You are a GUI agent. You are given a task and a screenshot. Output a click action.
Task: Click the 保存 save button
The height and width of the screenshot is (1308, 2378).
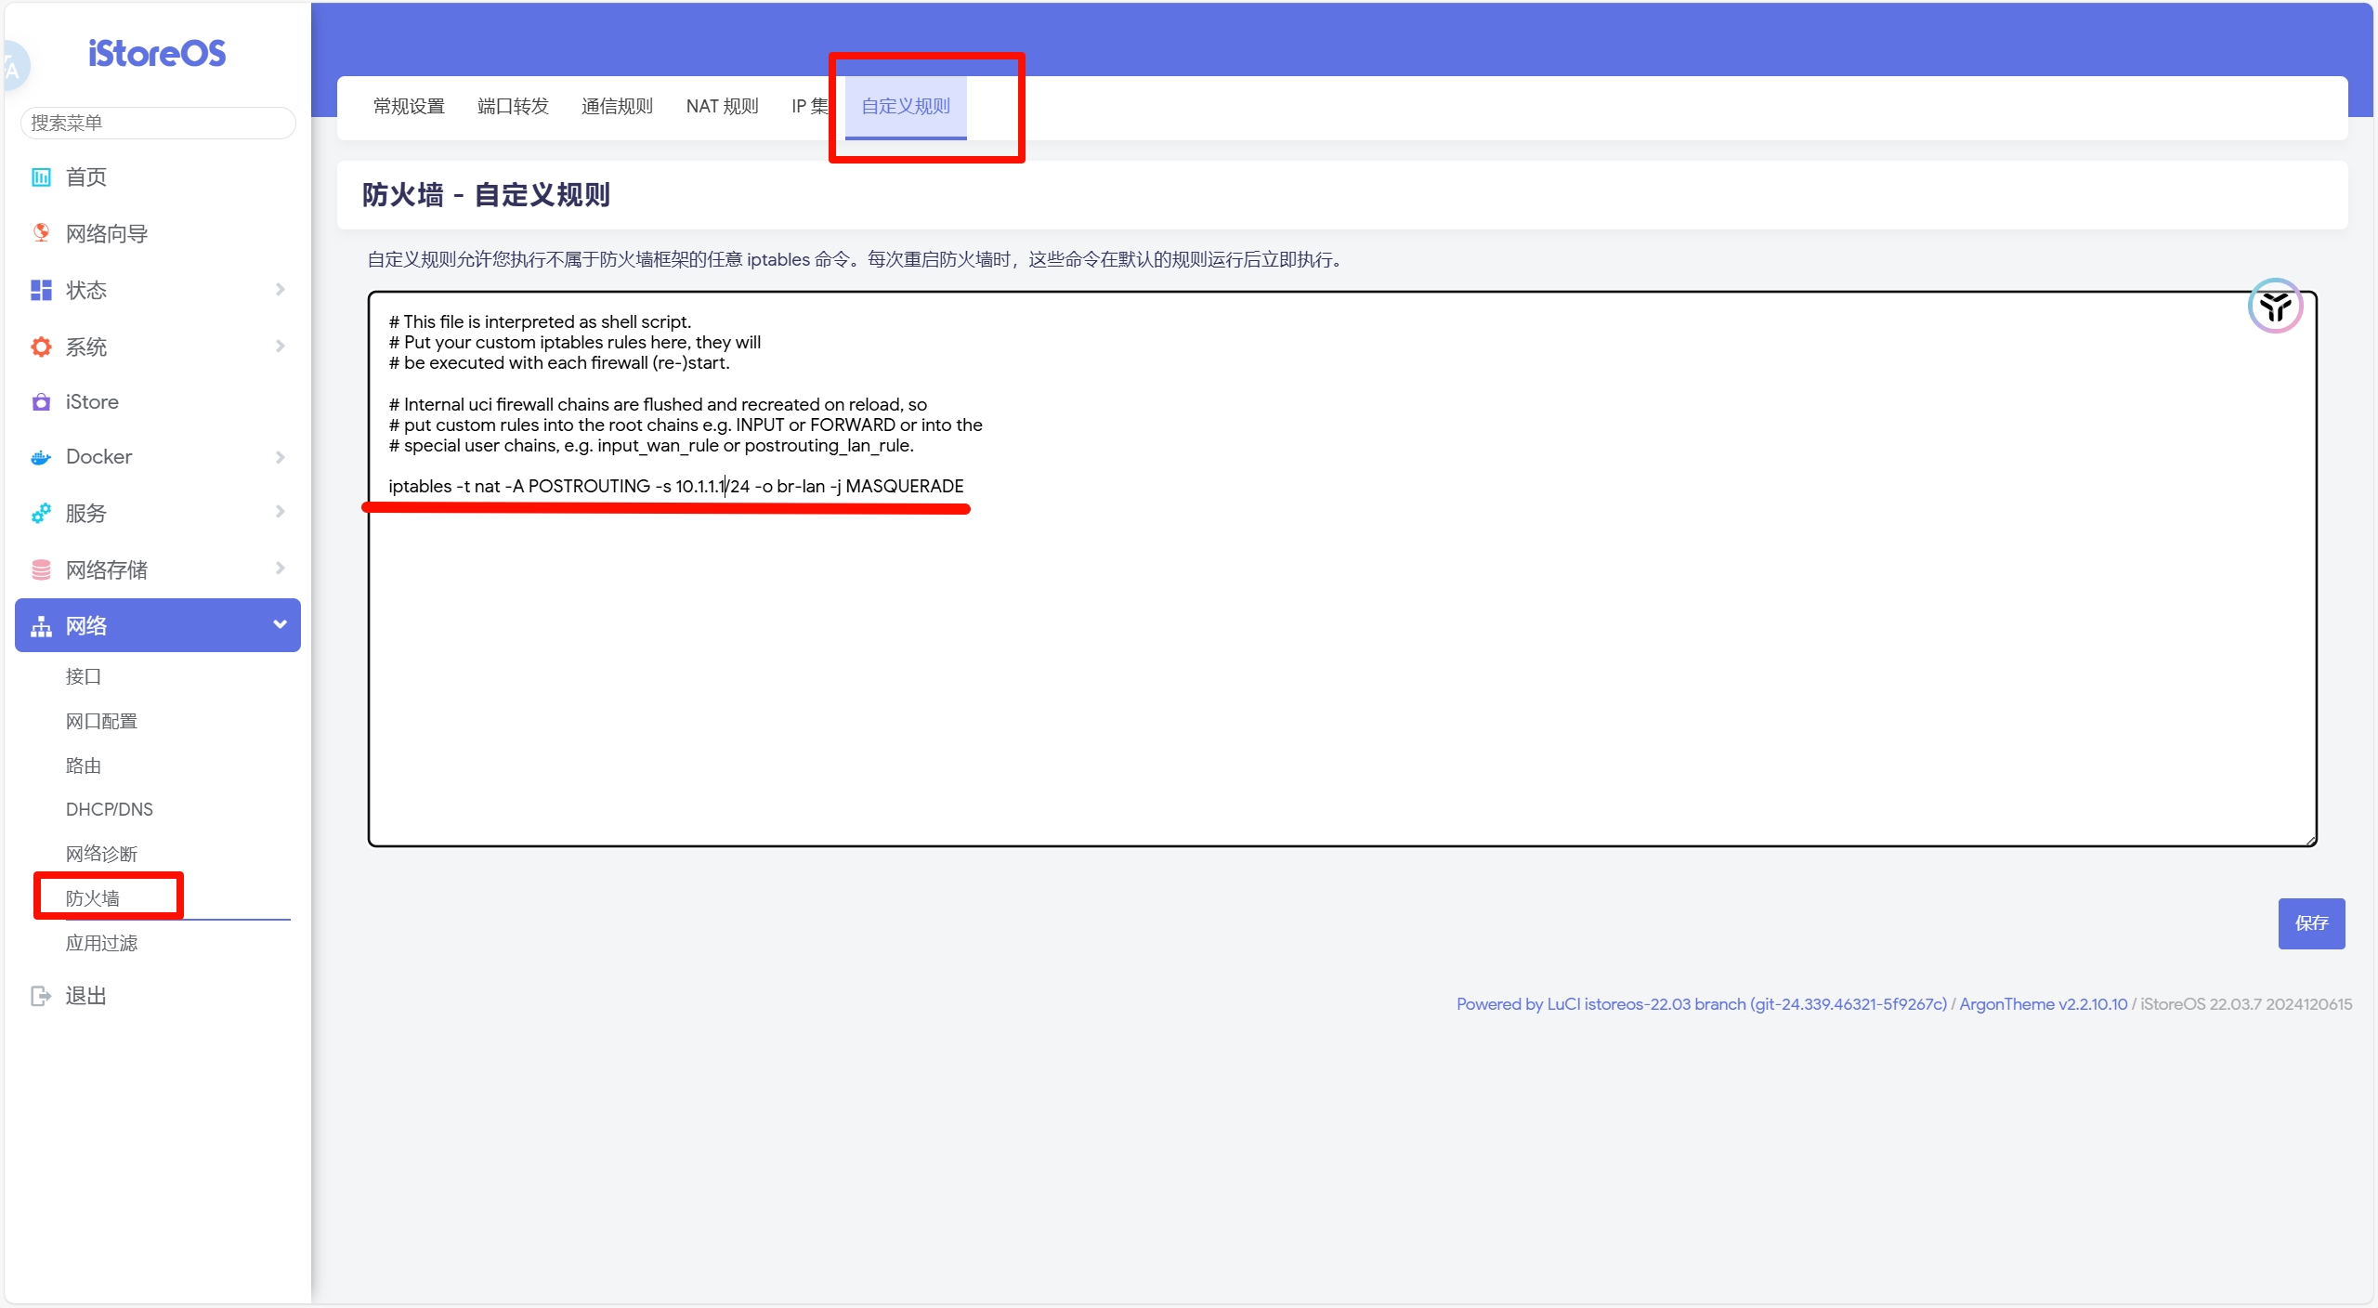pos(2310,922)
